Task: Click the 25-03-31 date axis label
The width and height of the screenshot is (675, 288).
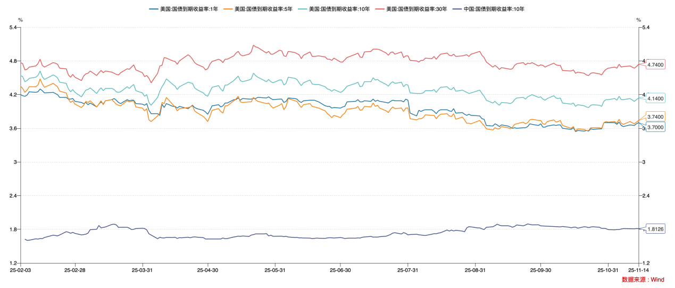Action: pyautogui.click(x=141, y=270)
